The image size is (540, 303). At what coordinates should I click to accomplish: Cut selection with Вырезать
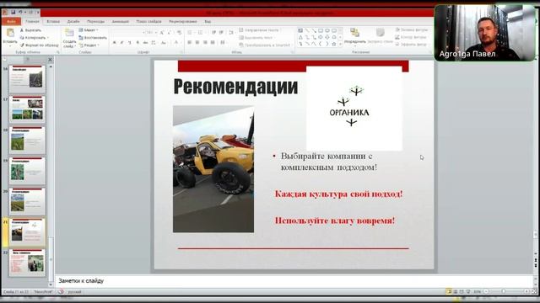click(30, 30)
